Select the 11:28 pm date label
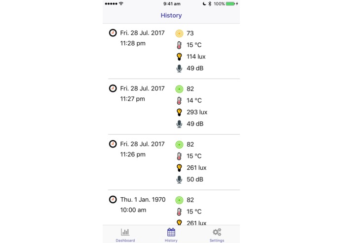343x243 pixels. point(143,33)
